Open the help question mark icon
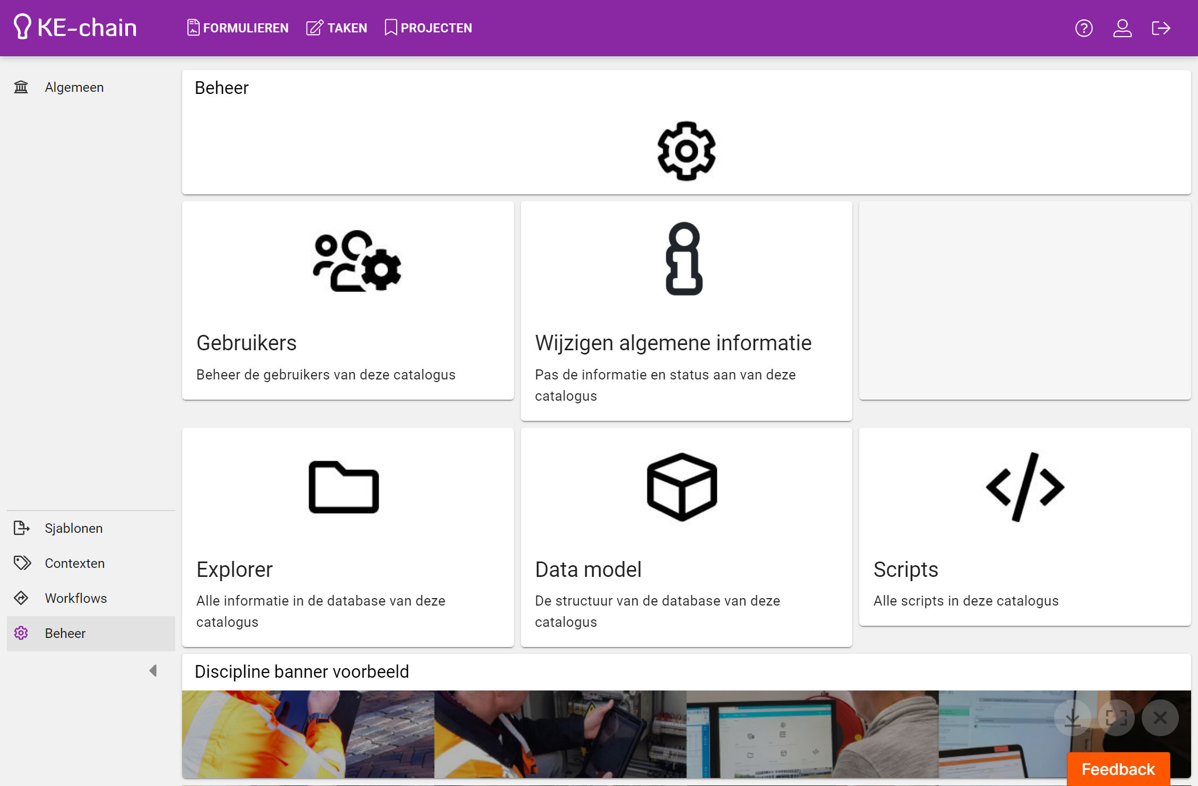Image resolution: width=1198 pixels, height=786 pixels. coord(1084,28)
